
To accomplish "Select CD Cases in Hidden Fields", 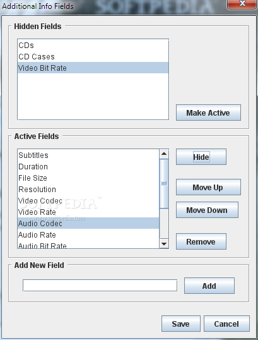I will [93, 56].
